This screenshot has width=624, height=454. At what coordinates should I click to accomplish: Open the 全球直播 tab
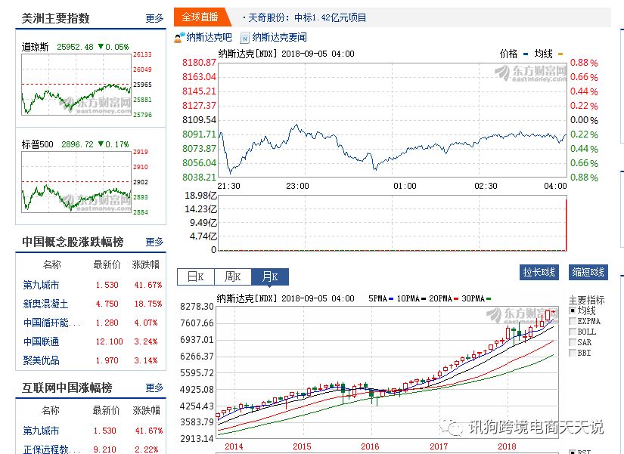click(x=200, y=17)
